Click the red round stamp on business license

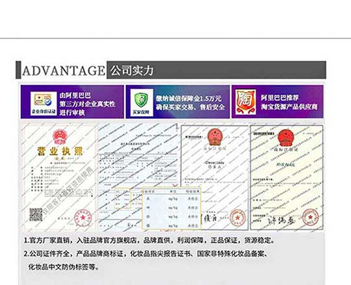coord(83,217)
